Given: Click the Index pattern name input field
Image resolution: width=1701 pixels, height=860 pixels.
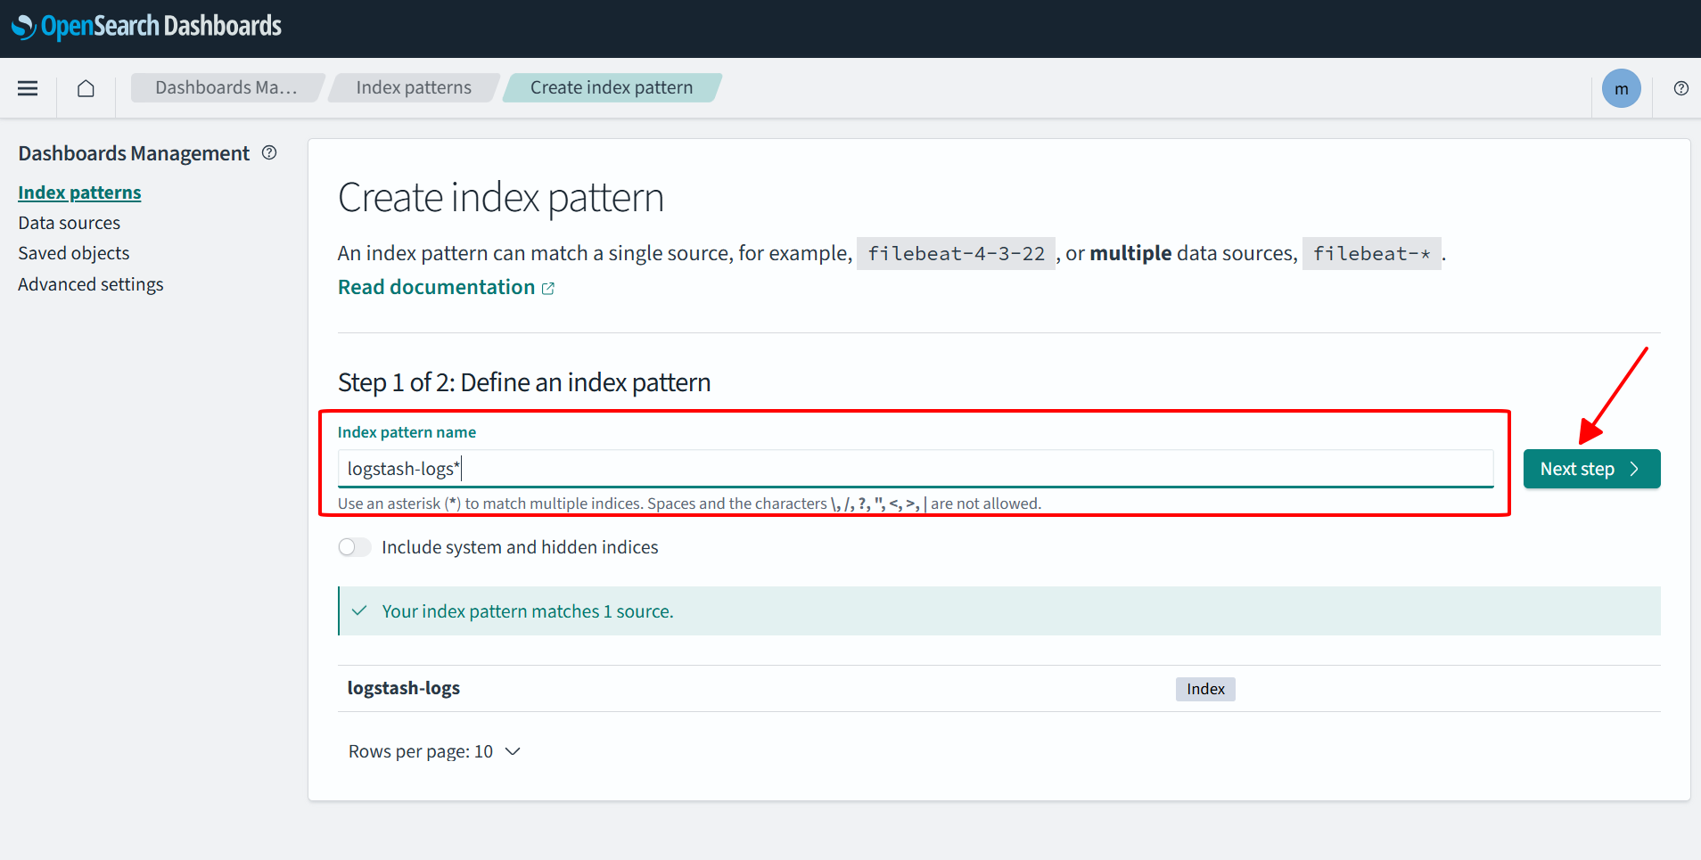Looking at the screenshot, I should point(915,469).
